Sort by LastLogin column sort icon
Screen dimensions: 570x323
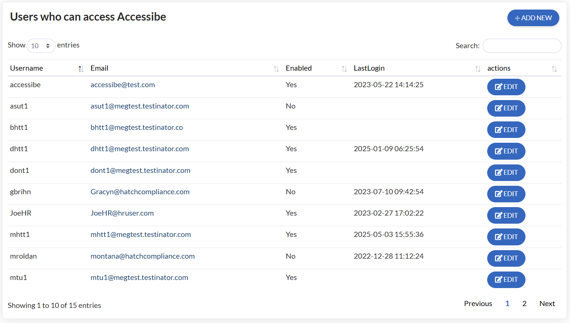(x=478, y=69)
